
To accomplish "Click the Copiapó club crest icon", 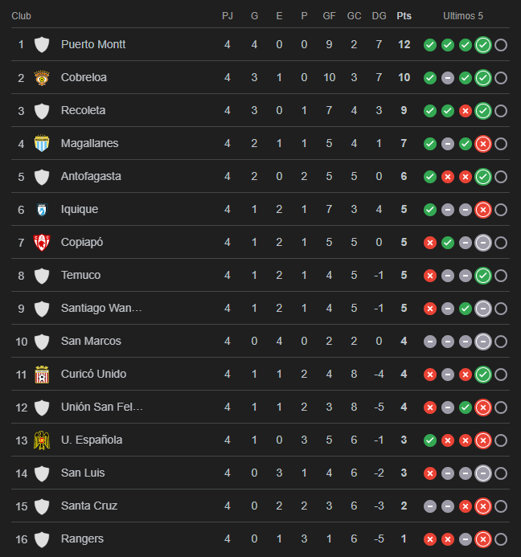I will pyautogui.click(x=42, y=243).
